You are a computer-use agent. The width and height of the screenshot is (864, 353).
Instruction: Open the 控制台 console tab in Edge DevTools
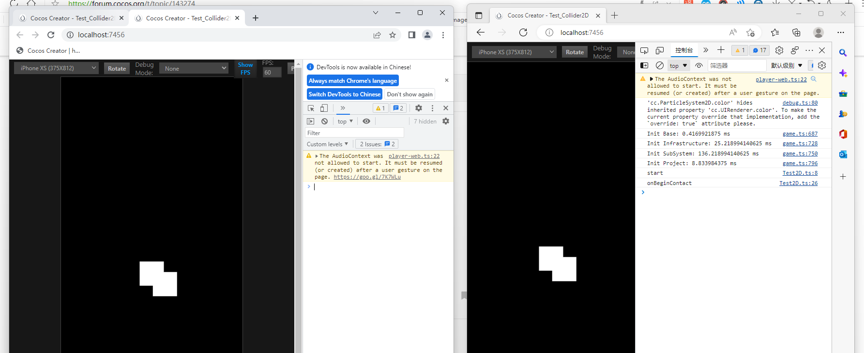point(684,50)
